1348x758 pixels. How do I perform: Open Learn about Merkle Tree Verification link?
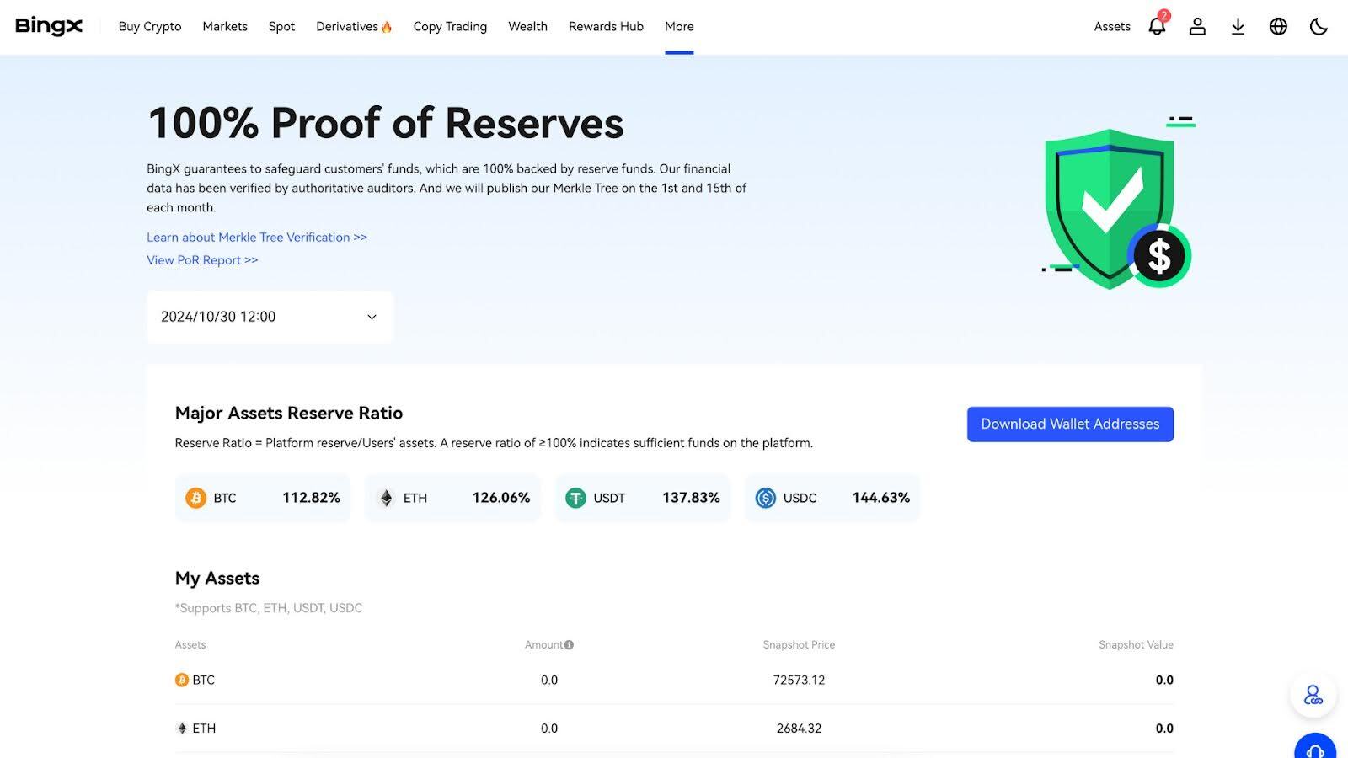click(257, 238)
